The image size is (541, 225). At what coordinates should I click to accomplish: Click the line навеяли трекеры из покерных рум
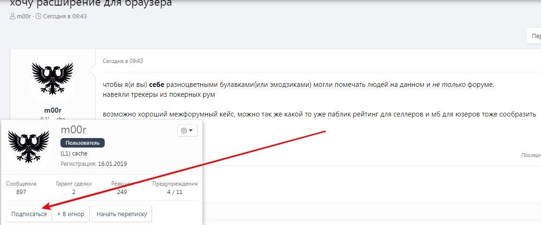point(159,95)
